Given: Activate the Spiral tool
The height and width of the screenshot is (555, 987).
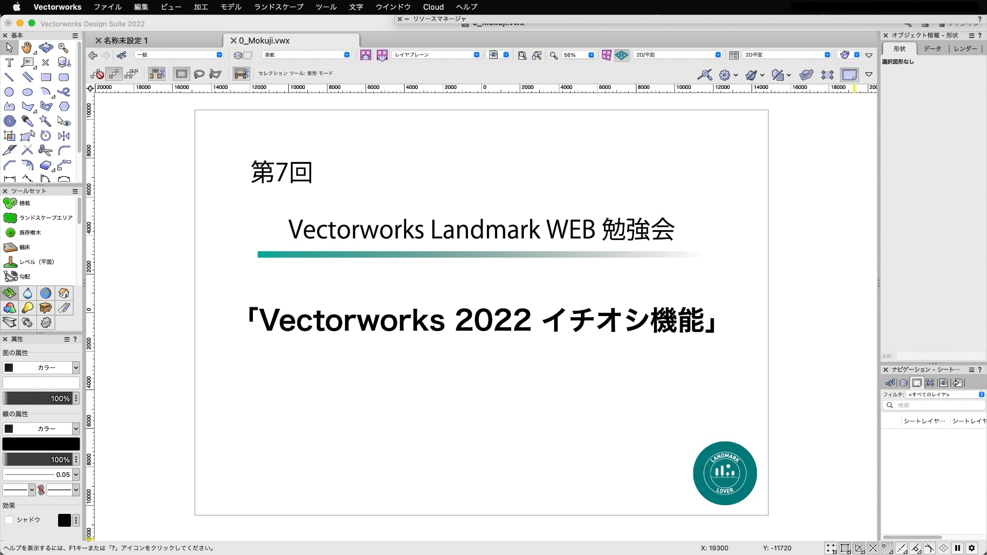Looking at the screenshot, I should pos(9,121).
